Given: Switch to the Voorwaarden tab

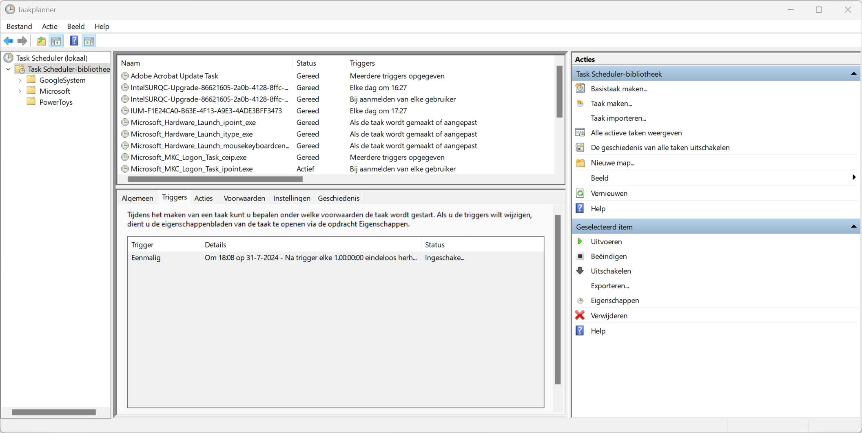Looking at the screenshot, I should [244, 198].
